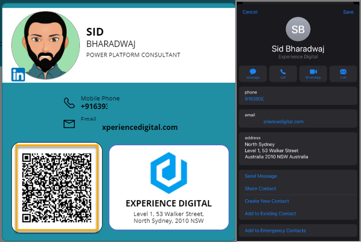Click Sid's avatar profile picture
The image size is (361, 242).
click(x=46, y=45)
